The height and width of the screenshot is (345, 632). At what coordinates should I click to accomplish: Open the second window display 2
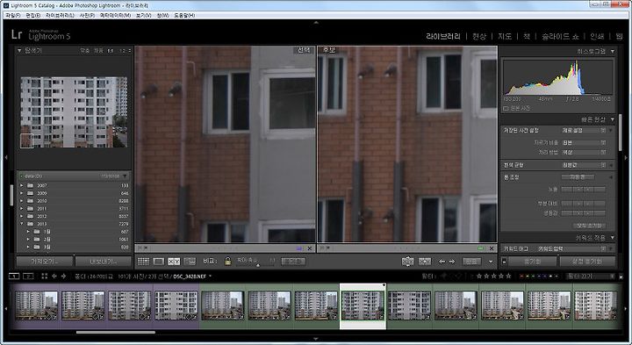pos(28,276)
